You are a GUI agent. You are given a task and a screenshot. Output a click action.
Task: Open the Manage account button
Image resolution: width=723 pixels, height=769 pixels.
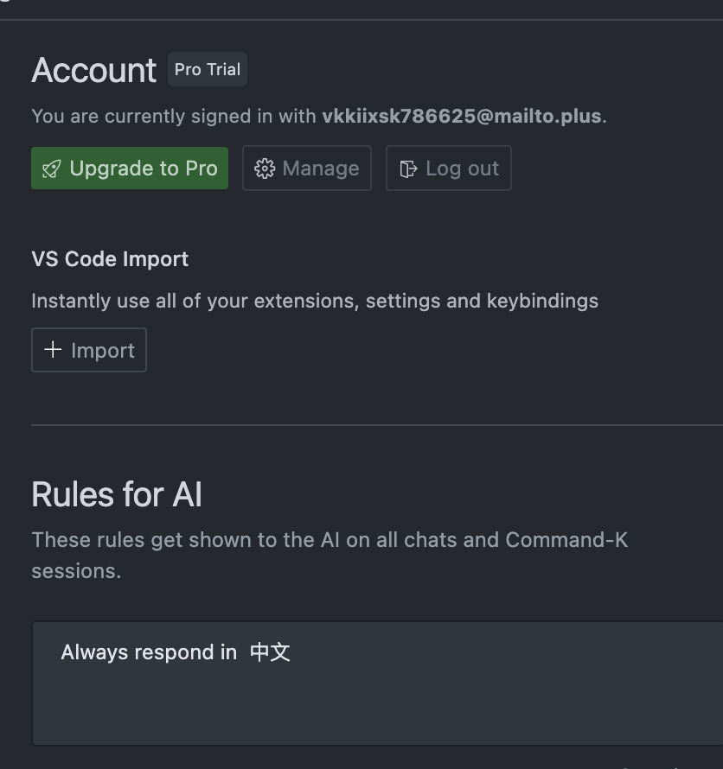[x=307, y=168]
